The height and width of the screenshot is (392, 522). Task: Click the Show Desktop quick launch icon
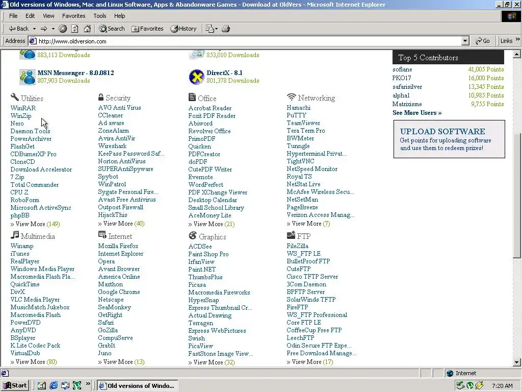point(42,385)
